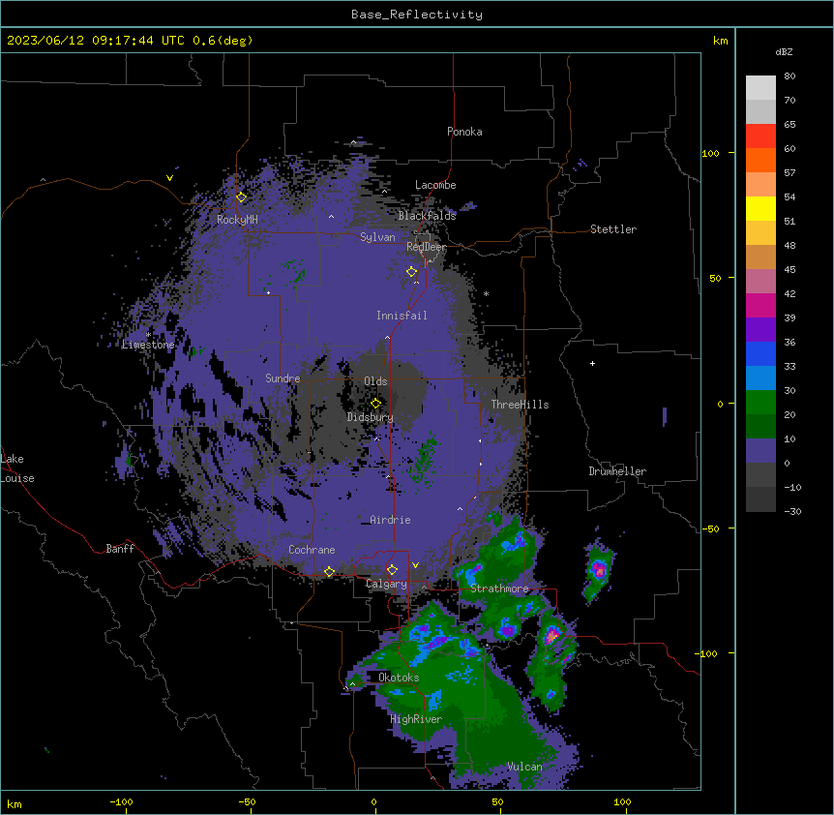Select the bright yellow swatch in the dBZ legend
834x815 pixels.
(x=760, y=208)
